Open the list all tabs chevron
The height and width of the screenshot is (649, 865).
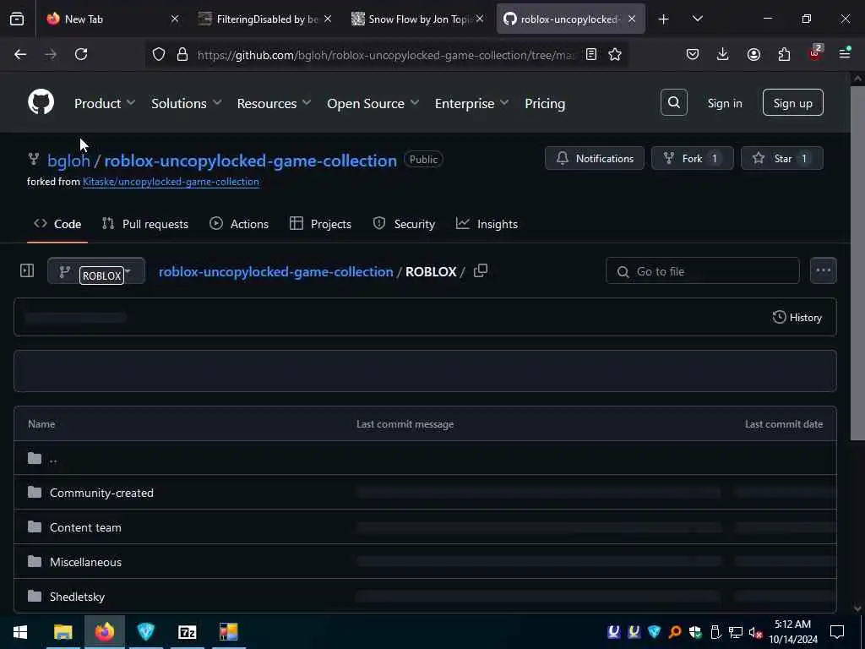pyautogui.click(x=697, y=19)
